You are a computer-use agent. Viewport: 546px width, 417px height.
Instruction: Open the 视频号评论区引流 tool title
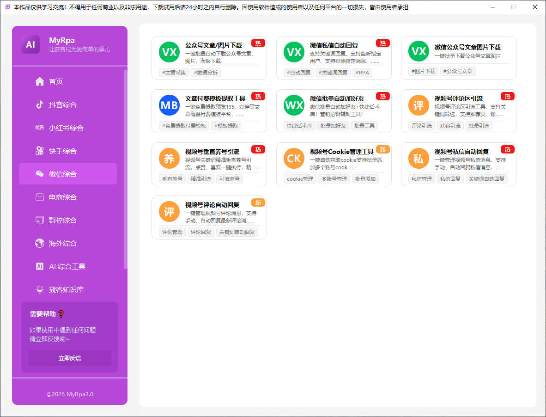(x=459, y=98)
